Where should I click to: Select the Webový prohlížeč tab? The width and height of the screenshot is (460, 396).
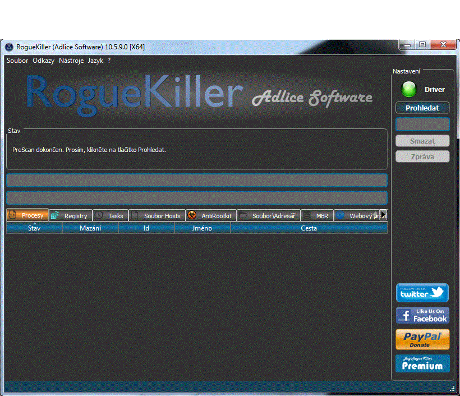click(x=357, y=215)
